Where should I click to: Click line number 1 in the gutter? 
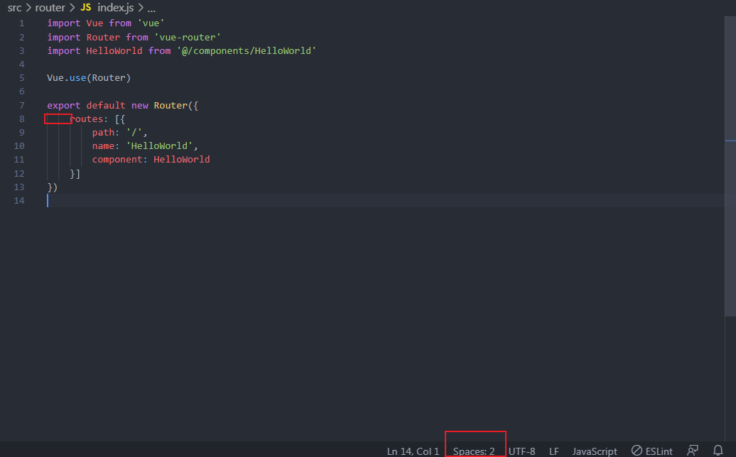[x=21, y=23]
